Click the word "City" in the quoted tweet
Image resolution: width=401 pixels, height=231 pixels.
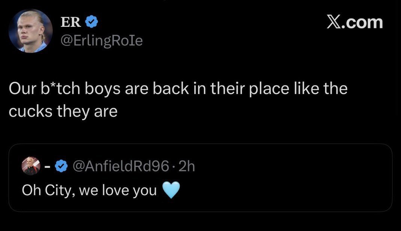60,190
